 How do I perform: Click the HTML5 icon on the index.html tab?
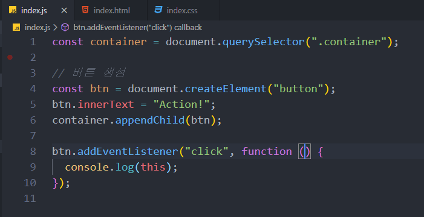click(85, 10)
